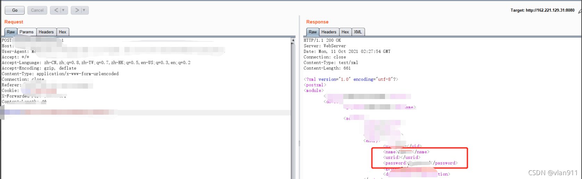Open the back history dropdown arrow
This screenshot has width=582, height=179.
pyautogui.click(x=64, y=10)
